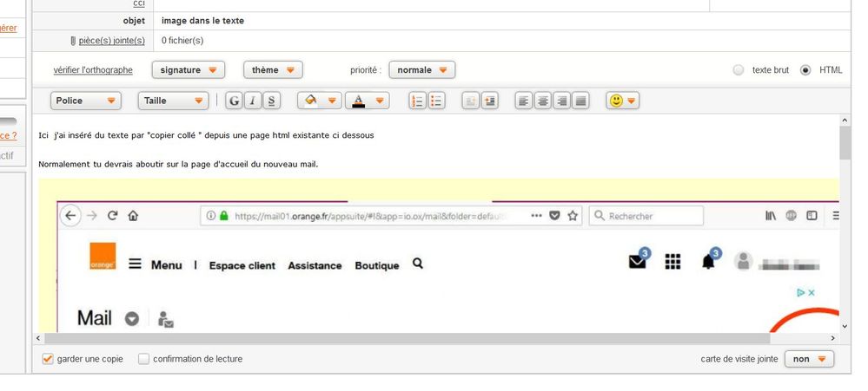The width and height of the screenshot is (868, 391).
Task: Open the priorité 'normale' dropdown
Action: coord(421,70)
